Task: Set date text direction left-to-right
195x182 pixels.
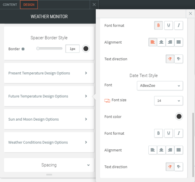Action: pos(170,167)
